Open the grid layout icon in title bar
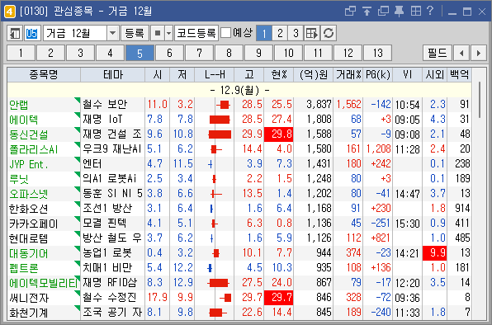Image resolution: width=492 pixels, height=325 pixels. pyautogui.click(x=416, y=12)
